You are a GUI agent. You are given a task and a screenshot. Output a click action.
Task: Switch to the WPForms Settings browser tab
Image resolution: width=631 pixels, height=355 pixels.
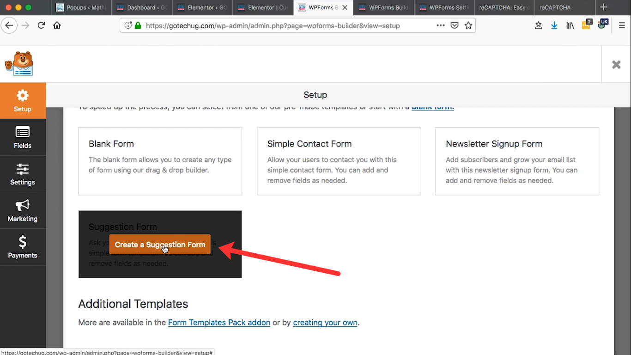click(444, 7)
